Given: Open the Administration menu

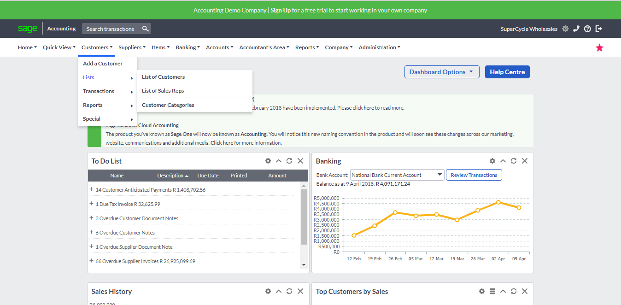Looking at the screenshot, I should (x=379, y=47).
